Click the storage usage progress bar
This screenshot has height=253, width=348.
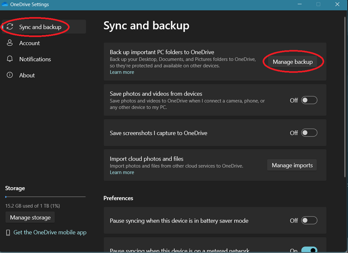point(45,197)
